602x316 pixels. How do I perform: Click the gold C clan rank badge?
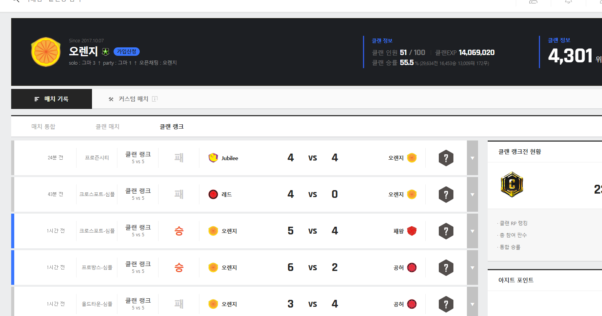[x=512, y=184]
